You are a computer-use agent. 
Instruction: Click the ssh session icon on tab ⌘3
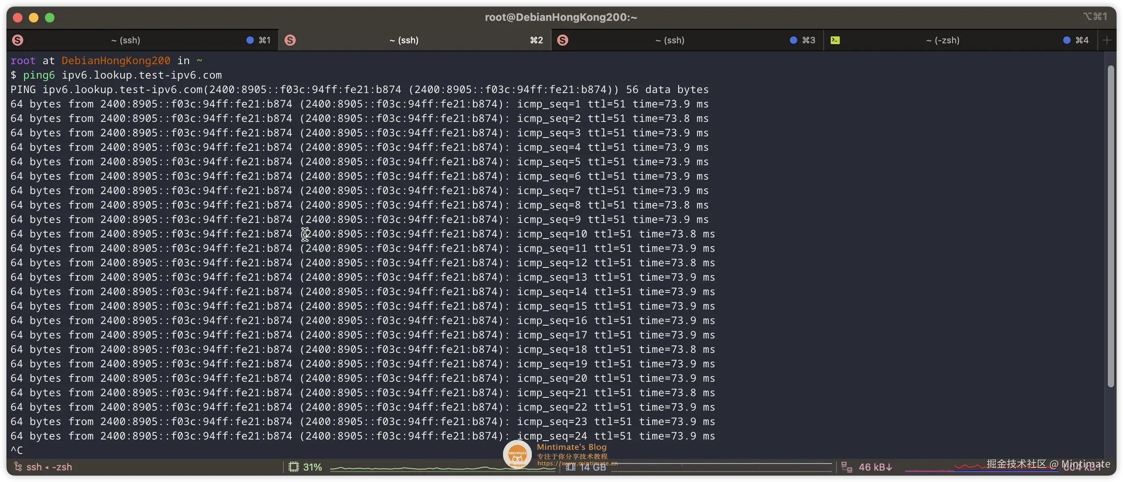point(563,40)
